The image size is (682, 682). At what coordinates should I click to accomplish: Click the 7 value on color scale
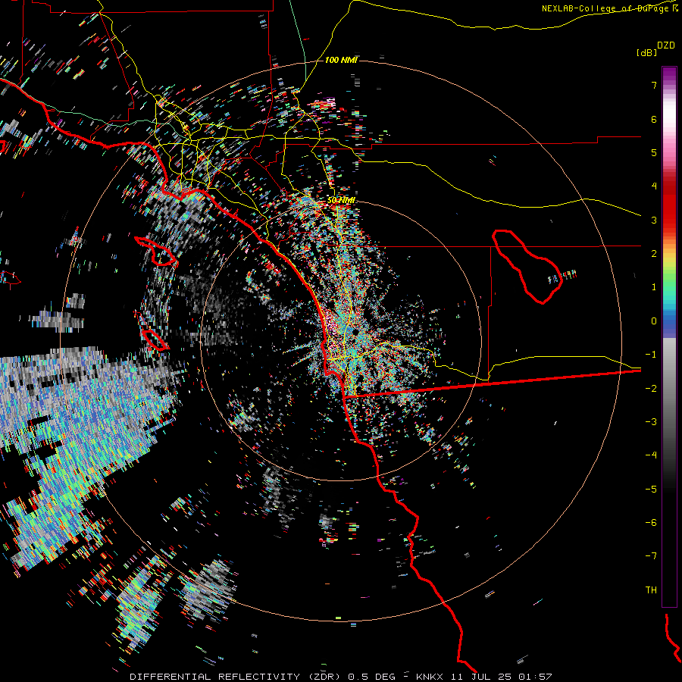(x=654, y=85)
